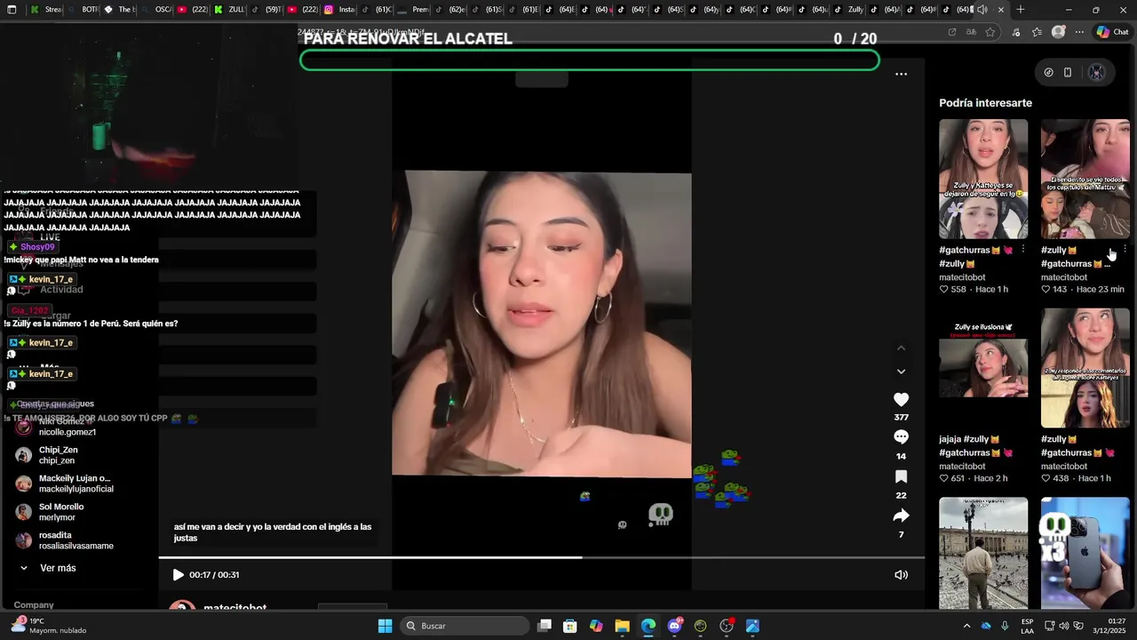Open the 'Zully responde comentarios' thumbnail with 438 likes
The image size is (1137, 640).
pyautogui.click(x=1085, y=368)
